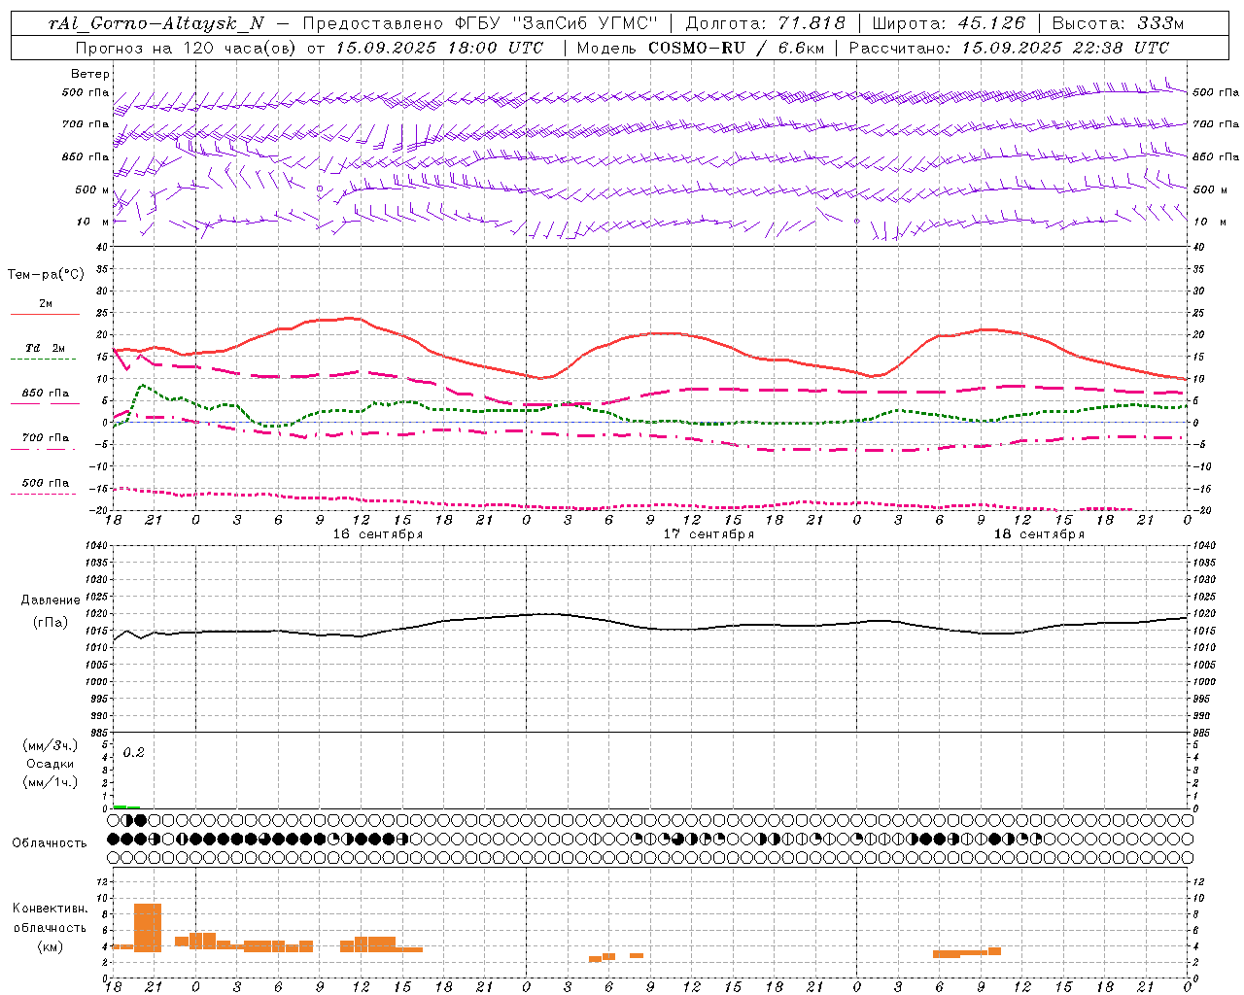Click the 40 value on the left temperature axis

click(102, 247)
